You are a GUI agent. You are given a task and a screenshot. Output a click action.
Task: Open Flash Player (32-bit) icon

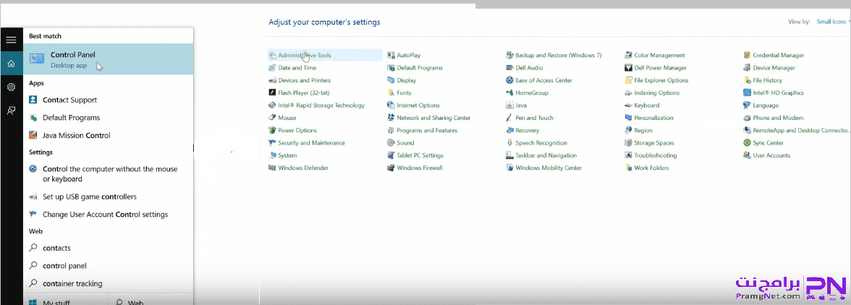coord(272,93)
